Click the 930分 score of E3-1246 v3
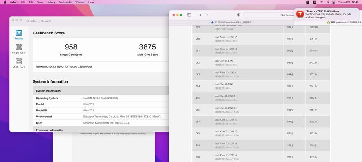Screen dimensions: 362x162 [290, 133]
